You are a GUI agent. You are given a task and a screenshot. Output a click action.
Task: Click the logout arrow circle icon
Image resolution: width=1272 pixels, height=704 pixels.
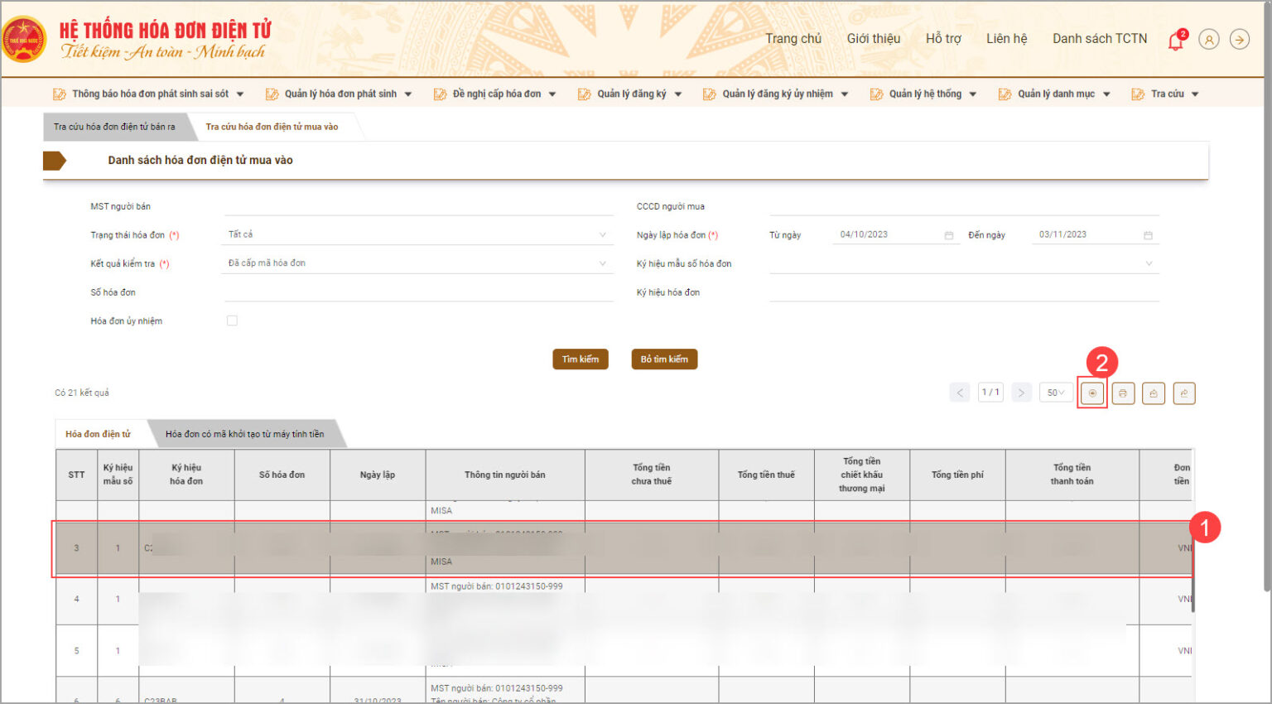1240,39
